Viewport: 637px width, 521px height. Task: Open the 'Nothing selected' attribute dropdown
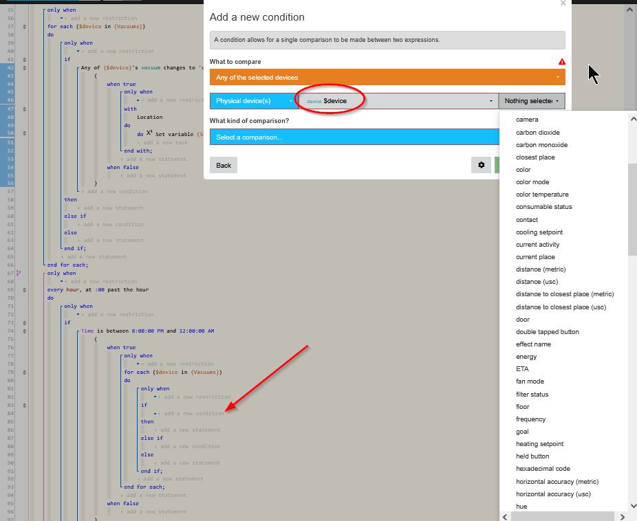[x=531, y=101]
